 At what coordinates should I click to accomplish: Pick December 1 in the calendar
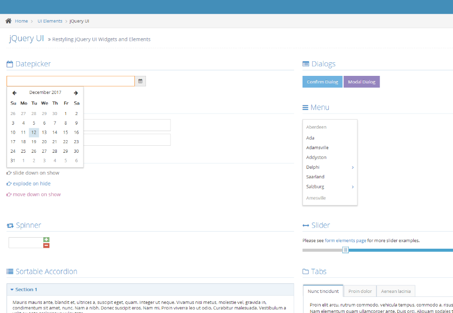click(x=65, y=114)
